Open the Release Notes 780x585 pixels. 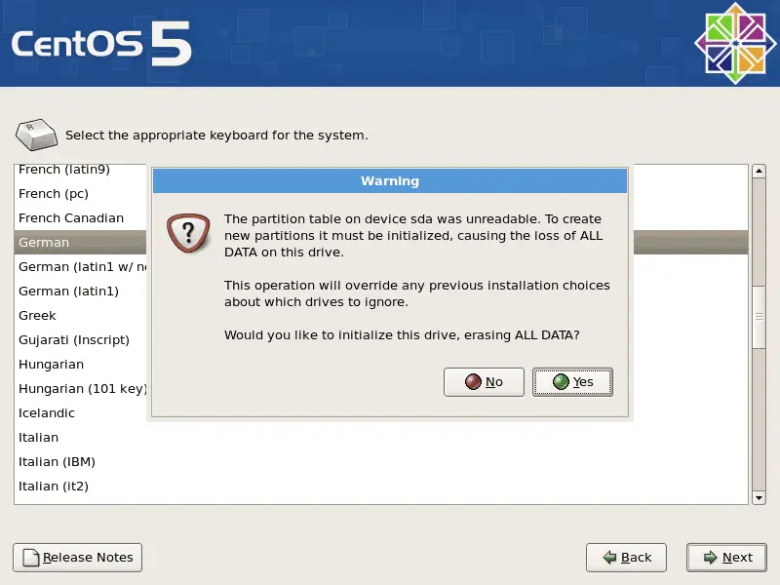[x=78, y=557]
